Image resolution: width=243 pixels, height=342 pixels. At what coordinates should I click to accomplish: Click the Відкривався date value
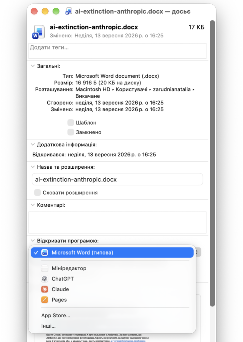pos(112,154)
